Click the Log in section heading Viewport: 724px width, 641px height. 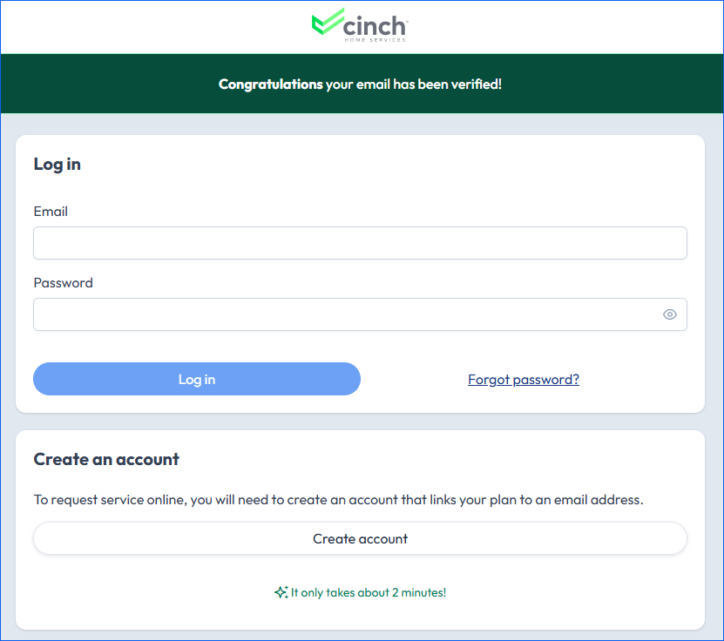58,165
